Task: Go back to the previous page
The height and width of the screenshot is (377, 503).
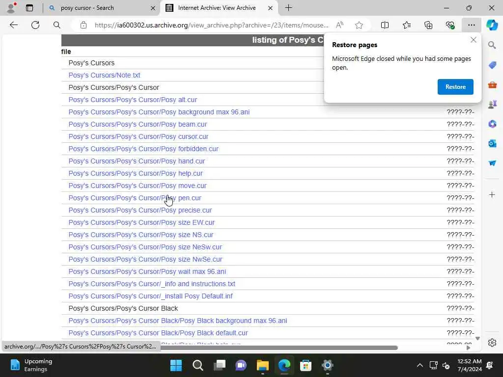Action: (13, 25)
